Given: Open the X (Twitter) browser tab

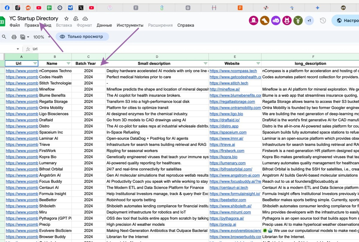Looking at the screenshot, I should (81, 8).
